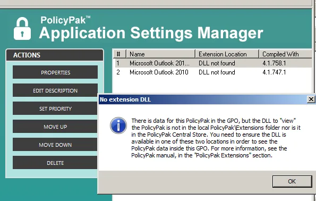Select the Microsoft Outlook 2010 row

[x=212, y=72]
